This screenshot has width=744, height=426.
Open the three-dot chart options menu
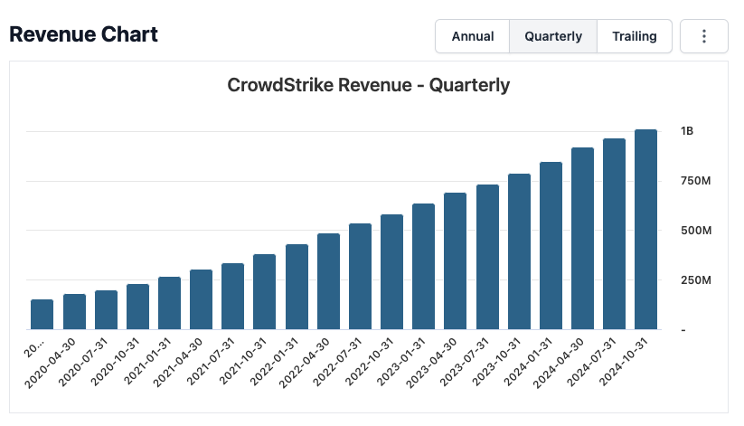point(703,36)
